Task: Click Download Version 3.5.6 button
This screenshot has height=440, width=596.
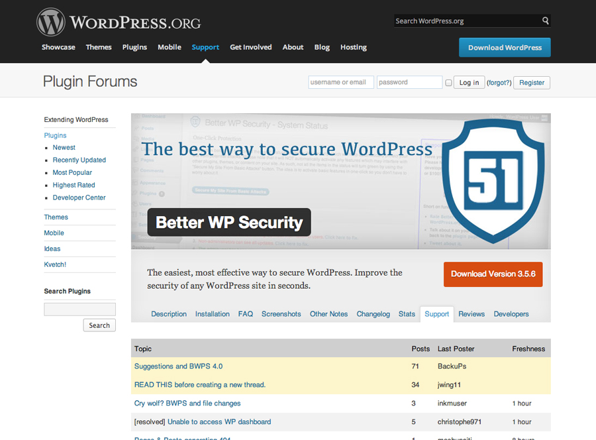Action: 493,274
